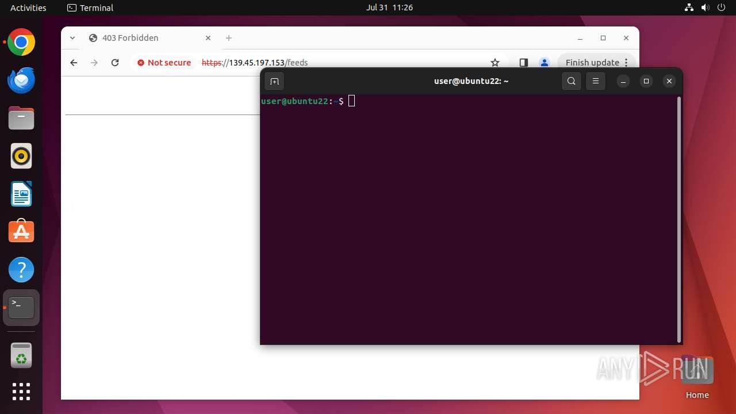Open Google Chrome from the dock
Screen dimensions: 736x414
[x=21, y=43]
